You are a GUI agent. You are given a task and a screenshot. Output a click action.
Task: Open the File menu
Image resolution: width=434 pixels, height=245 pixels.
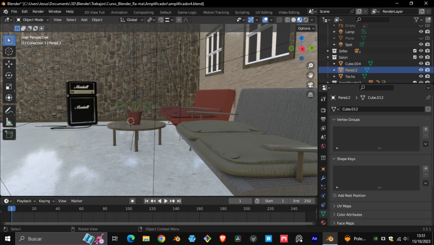pos(14,11)
